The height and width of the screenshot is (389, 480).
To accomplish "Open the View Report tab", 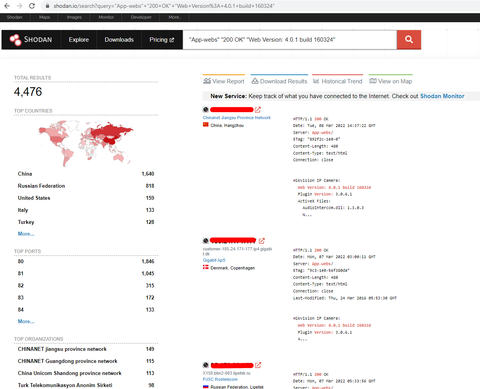I will (224, 81).
